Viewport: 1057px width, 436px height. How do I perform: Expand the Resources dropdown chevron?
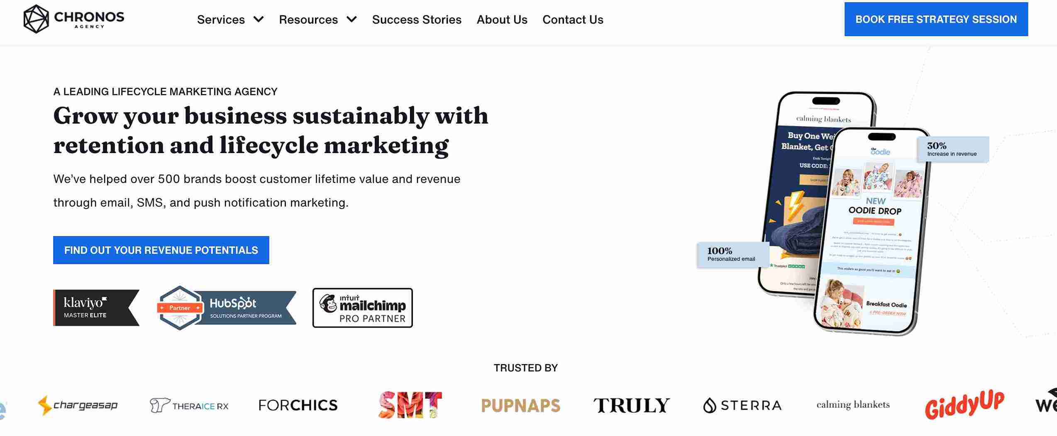[x=352, y=19]
